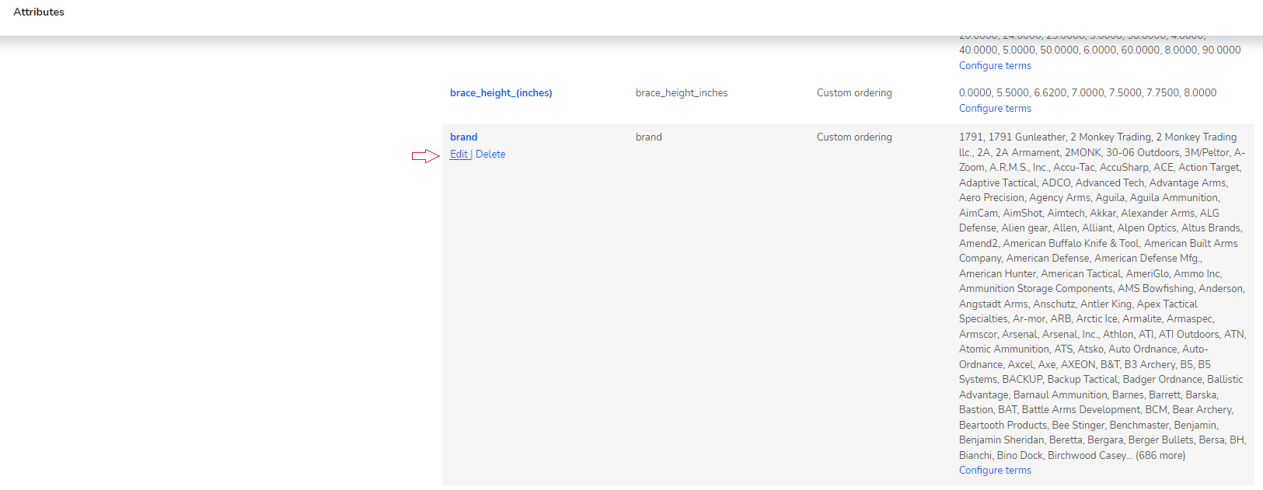Open Configure terms for brace_height_(inches)
This screenshot has height=490, width=1263.
pos(995,109)
